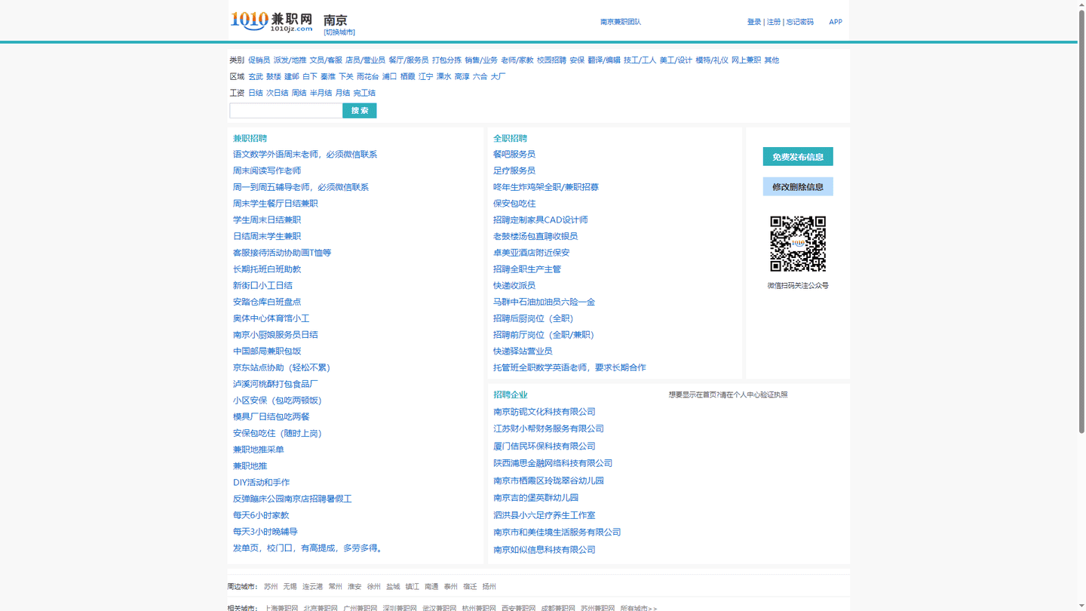Open the APP link in header

tap(836, 22)
